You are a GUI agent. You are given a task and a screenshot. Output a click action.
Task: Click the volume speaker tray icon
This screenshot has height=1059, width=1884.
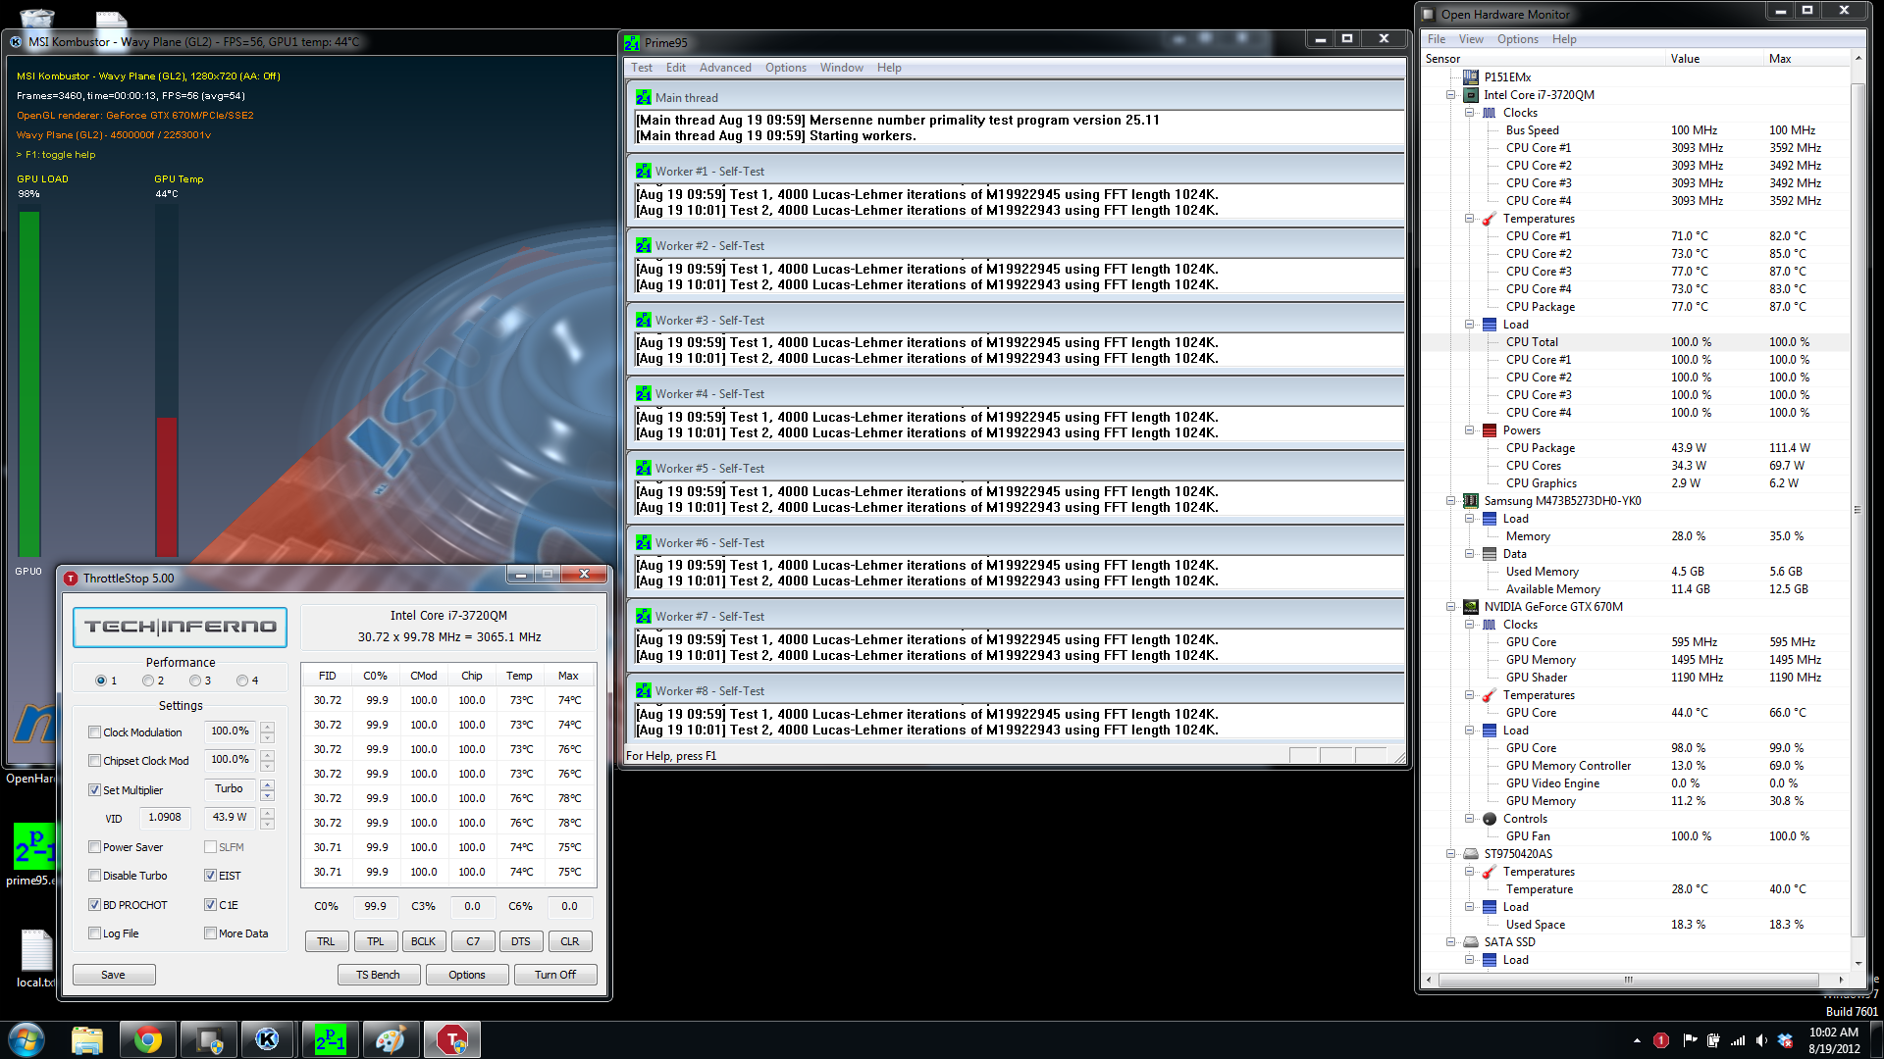pyautogui.click(x=1761, y=1040)
